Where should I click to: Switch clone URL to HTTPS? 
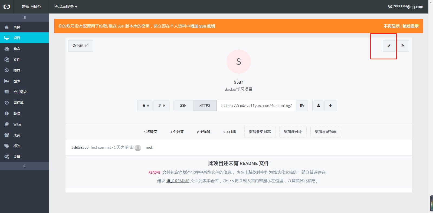coord(205,106)
